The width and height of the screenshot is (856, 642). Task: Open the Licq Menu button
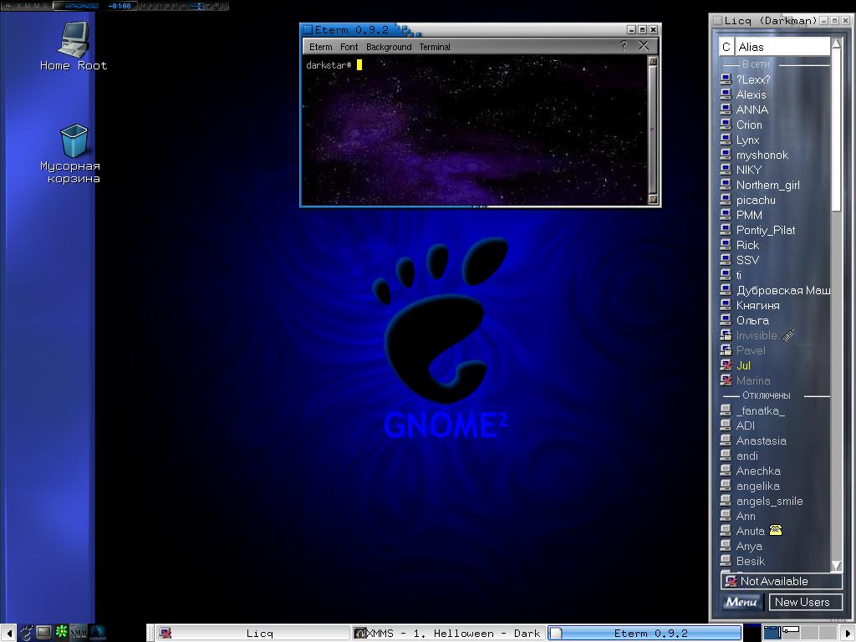click(x=741, y=602)
